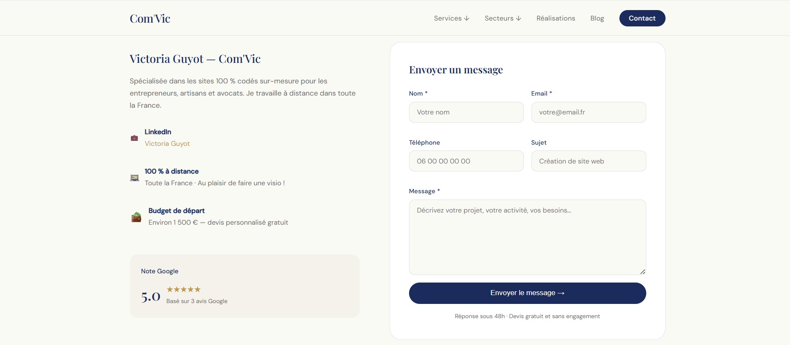Click the 'Téléphone' field label
Image resolution: width=790 pixels, height=345 pixels.
click(x=425, y=143)
